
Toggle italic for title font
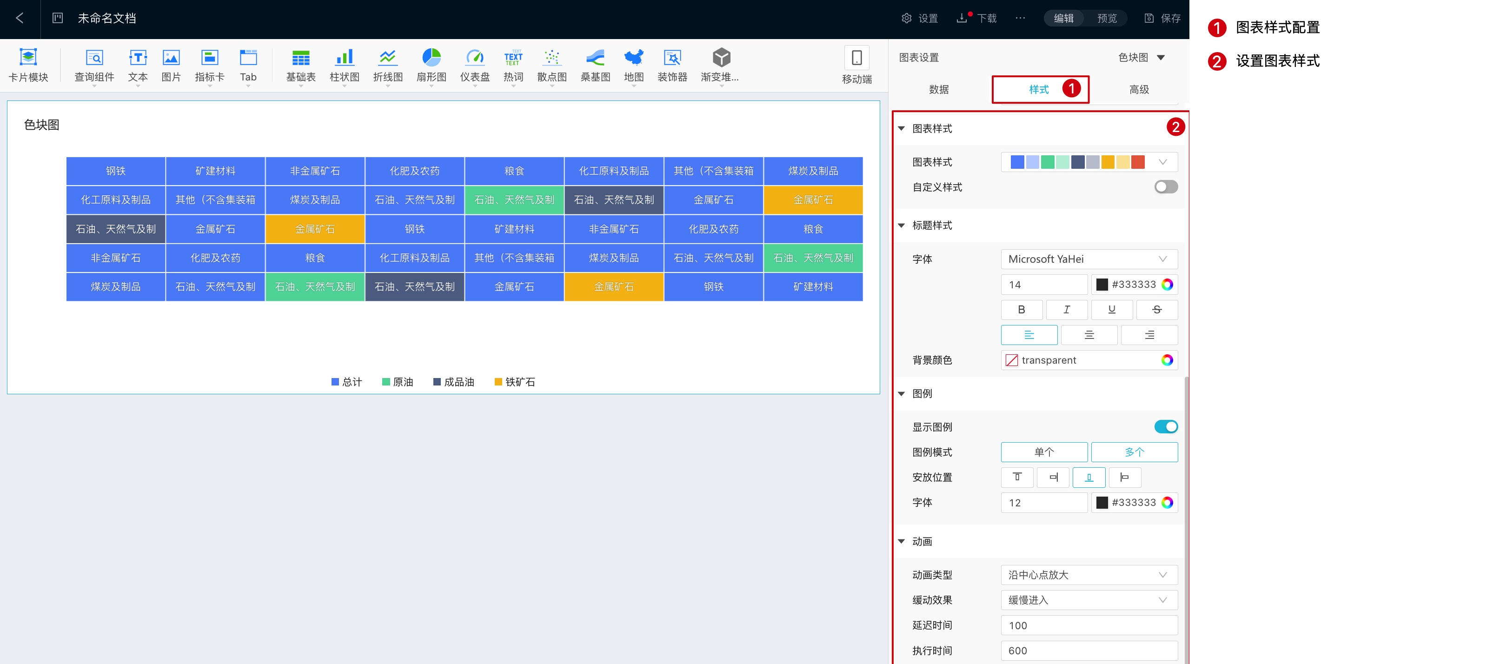tap(1066, 310)
